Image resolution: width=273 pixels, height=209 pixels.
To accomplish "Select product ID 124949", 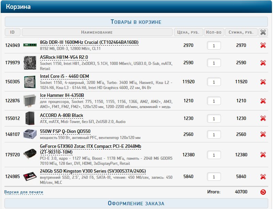I will click(13, 46).
